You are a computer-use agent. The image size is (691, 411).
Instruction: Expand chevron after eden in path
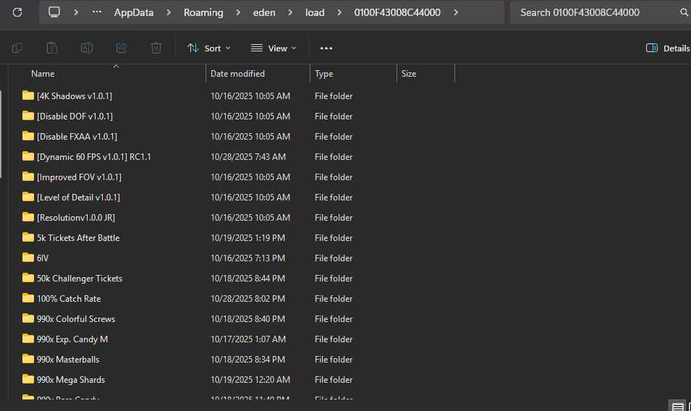[290, 12]
